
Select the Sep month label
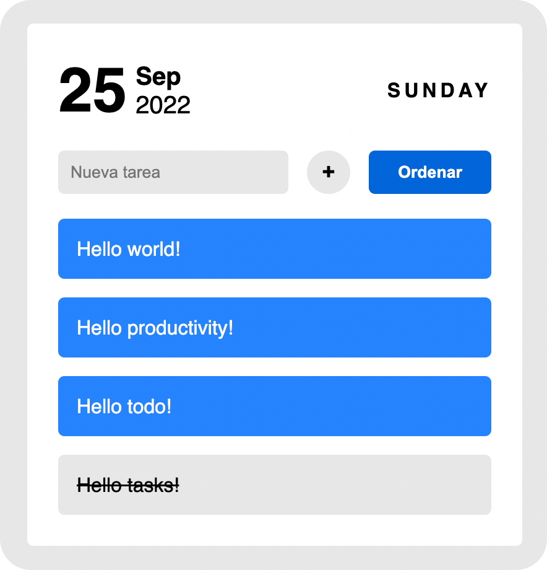(158, 76)
